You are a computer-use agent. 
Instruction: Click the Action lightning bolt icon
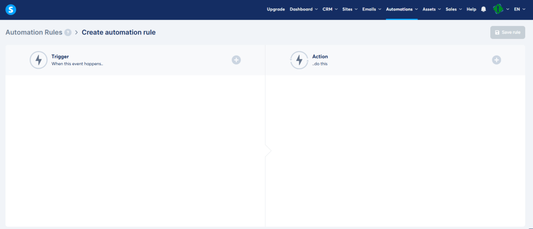click(x=299, y=60)
